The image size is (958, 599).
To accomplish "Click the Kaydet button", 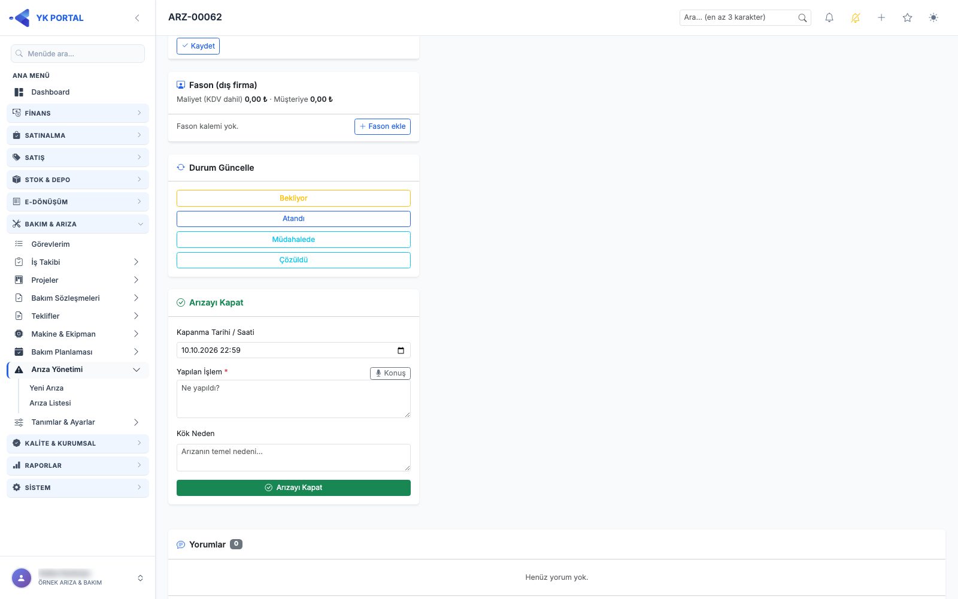I will coord(198,46).
